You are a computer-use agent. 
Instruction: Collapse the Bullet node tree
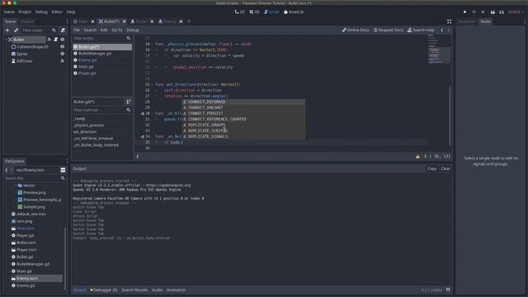[6, 40]
